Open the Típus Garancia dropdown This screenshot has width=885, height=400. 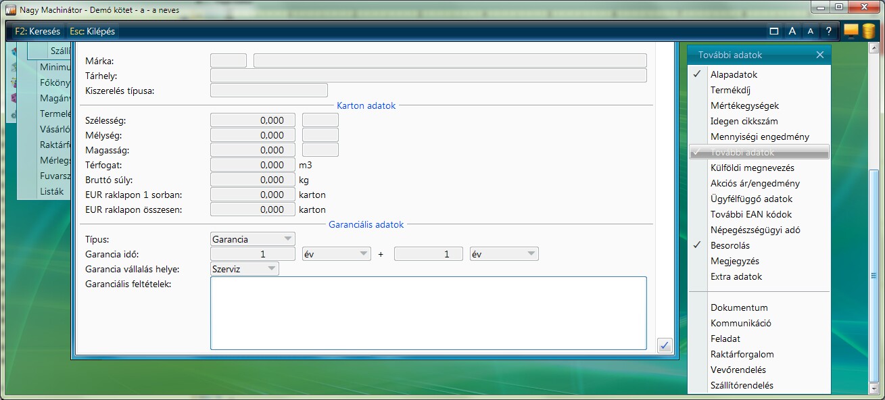pos(253,239)
